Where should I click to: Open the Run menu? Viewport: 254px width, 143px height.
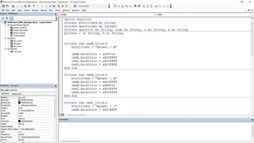click(51, 10)
